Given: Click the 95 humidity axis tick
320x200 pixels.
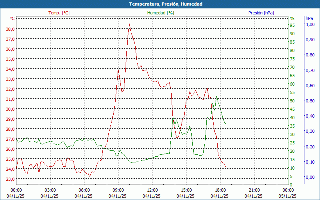Looking at the screenshot, I should coord(292,25).
